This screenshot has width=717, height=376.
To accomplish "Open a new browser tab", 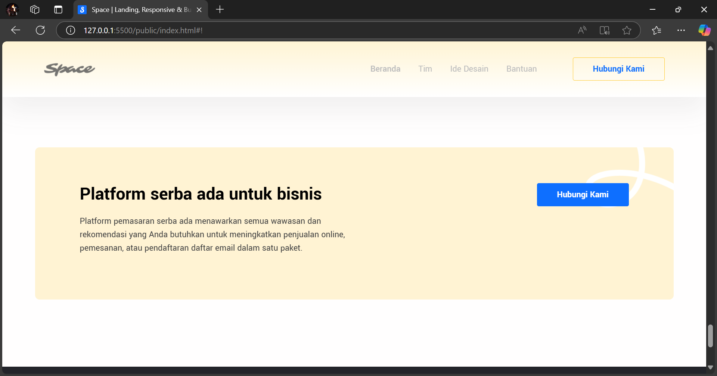I will pyautogui.click(x=220, y=10).
